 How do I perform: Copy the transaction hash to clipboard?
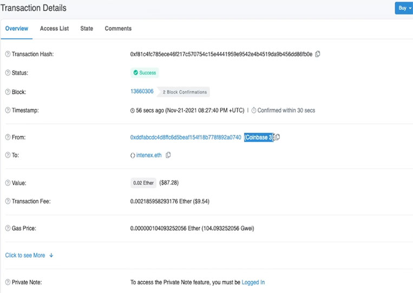[x=318, y=54]
